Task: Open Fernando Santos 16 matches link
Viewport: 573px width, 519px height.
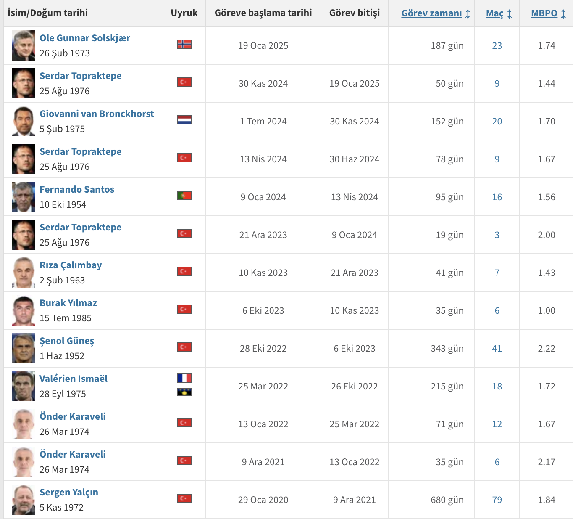Action: 497,197
